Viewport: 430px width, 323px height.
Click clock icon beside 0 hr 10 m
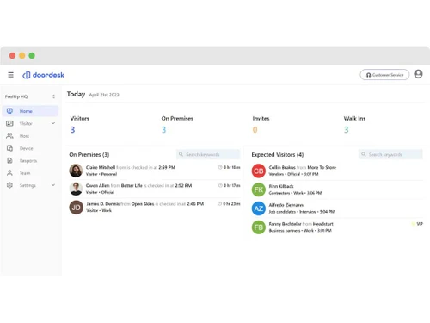coord(220,167)
